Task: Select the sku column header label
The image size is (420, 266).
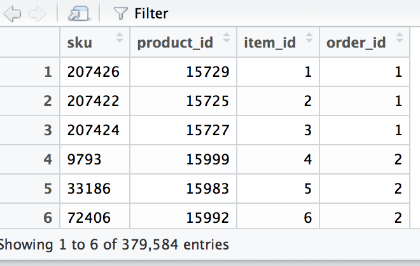Action: [x=80, y=43]
